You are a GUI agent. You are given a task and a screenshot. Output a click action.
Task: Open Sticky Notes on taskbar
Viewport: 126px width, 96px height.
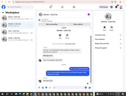click(x=27, y=94)
